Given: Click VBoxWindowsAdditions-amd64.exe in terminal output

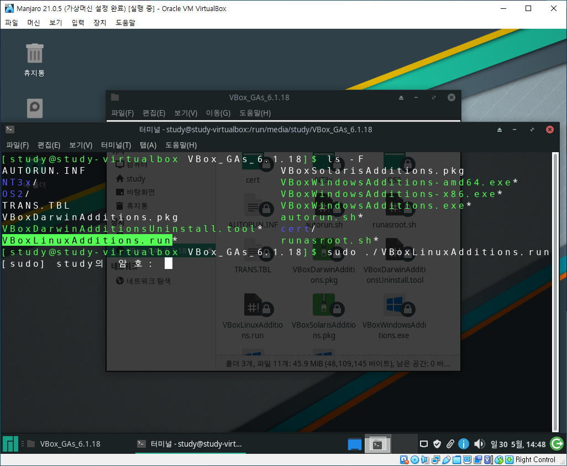Looking at the screenshot, I should [396, 182].
